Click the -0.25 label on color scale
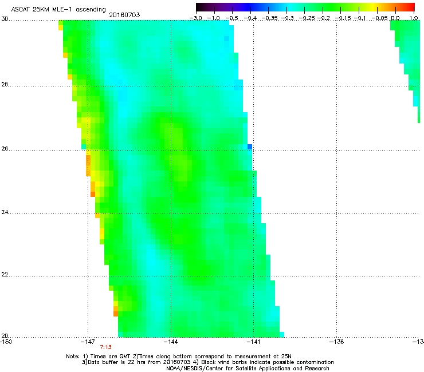424x372 pixels. point(307,18)
